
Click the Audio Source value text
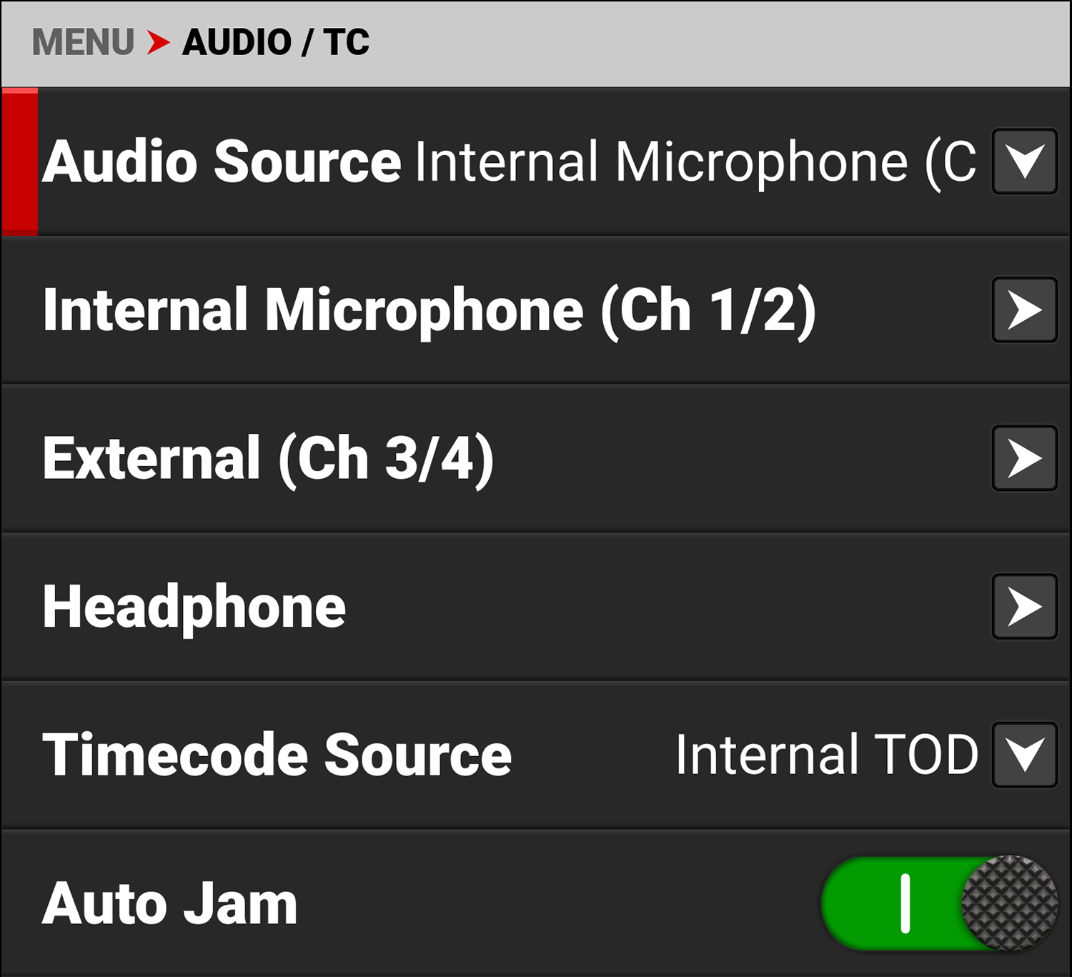coord(695,162)
